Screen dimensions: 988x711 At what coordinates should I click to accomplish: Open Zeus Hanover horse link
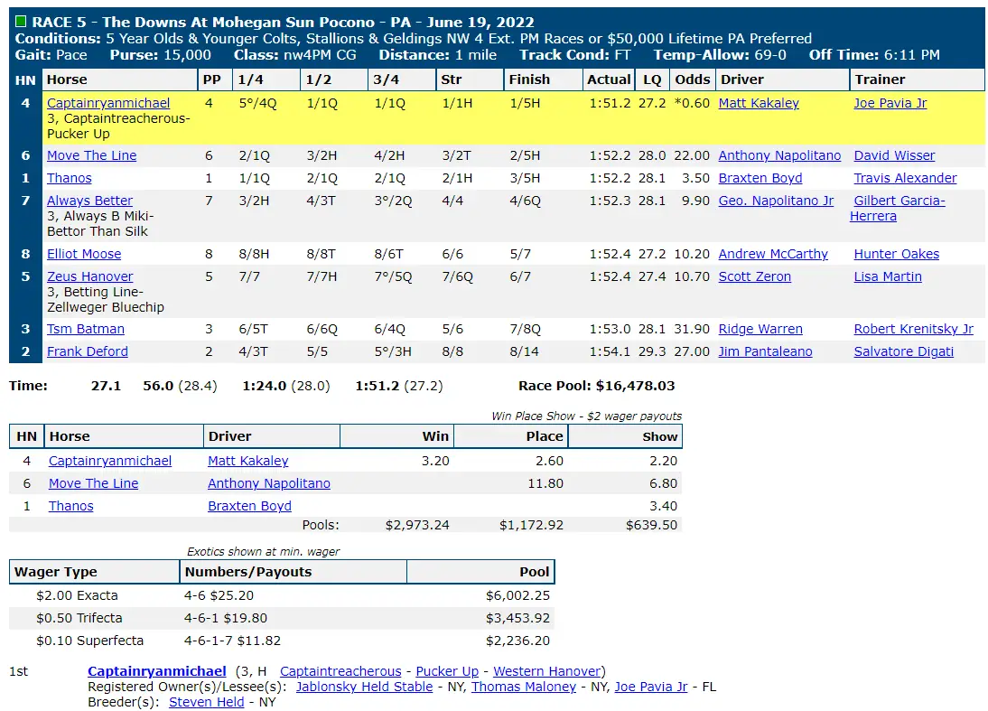(90, 276)
